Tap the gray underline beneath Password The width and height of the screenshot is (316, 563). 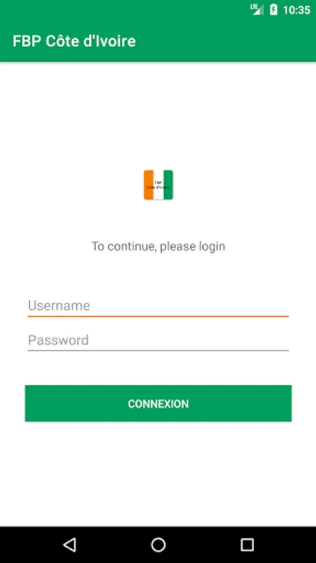click(159, 350)
